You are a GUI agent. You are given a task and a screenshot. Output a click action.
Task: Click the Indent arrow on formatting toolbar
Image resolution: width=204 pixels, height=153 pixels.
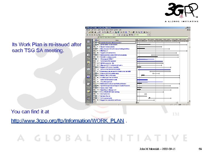(90, 35)
